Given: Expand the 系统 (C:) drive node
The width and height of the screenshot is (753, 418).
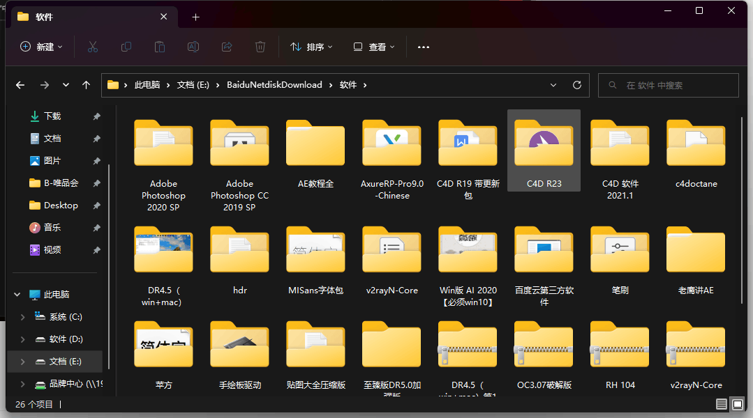Looking at the screenshot, I should 22,317.
